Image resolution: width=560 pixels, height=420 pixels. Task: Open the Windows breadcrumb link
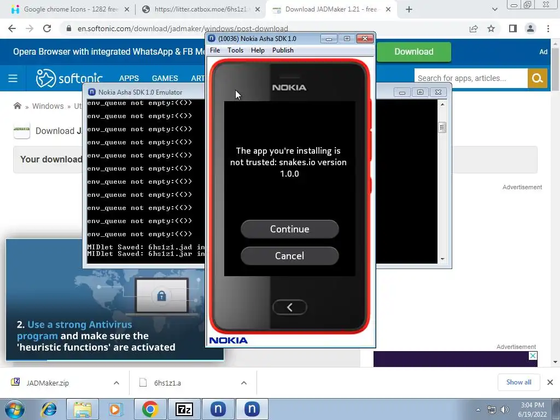48,106
